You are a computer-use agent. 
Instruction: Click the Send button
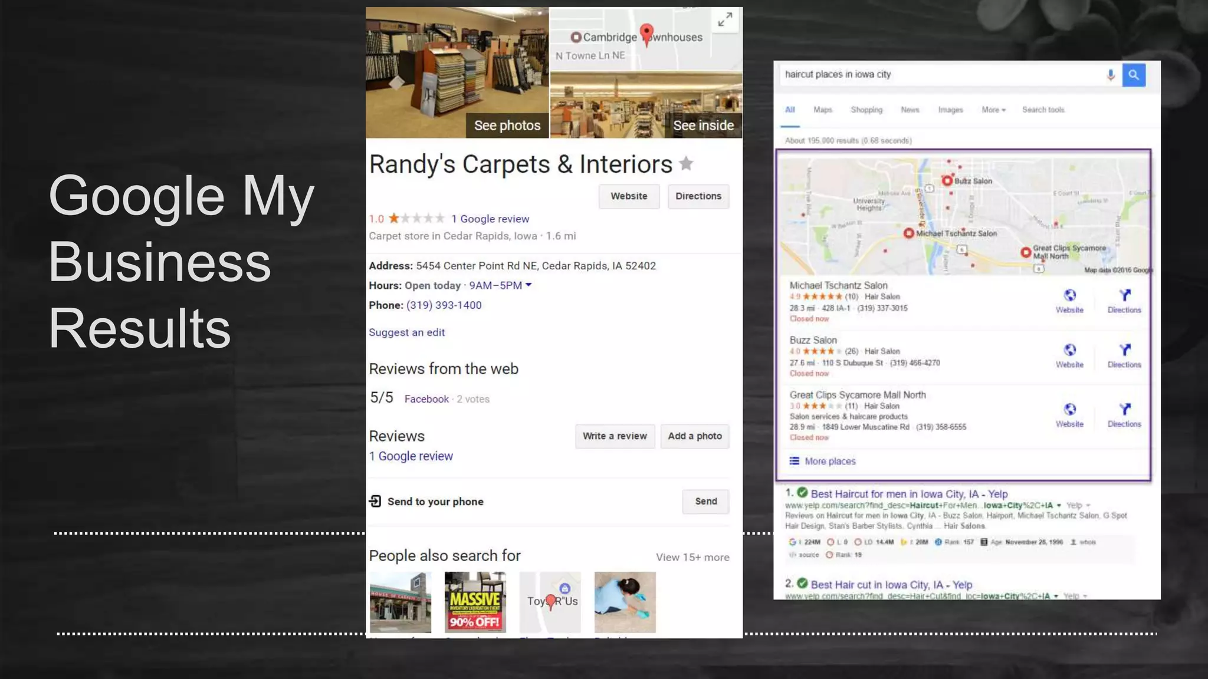[706, 501]
